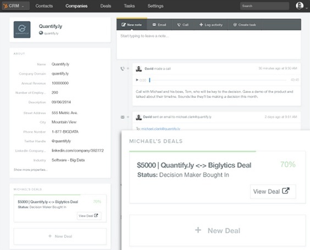Screen dimensions: 310x250
Task: Open the CRM dropdown in the top bar
Action: tap(15, 6)
